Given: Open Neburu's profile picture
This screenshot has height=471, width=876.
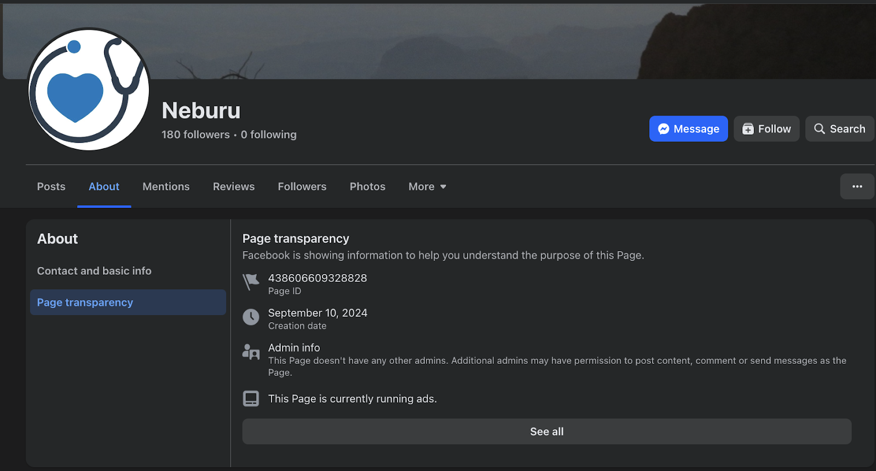Looking at the screenshot, I should pyautogui.click(x=89, y=89).
